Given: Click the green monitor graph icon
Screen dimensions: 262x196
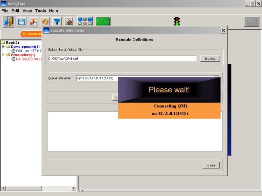Looking at the screenshot, I should (x=103, y=21).
